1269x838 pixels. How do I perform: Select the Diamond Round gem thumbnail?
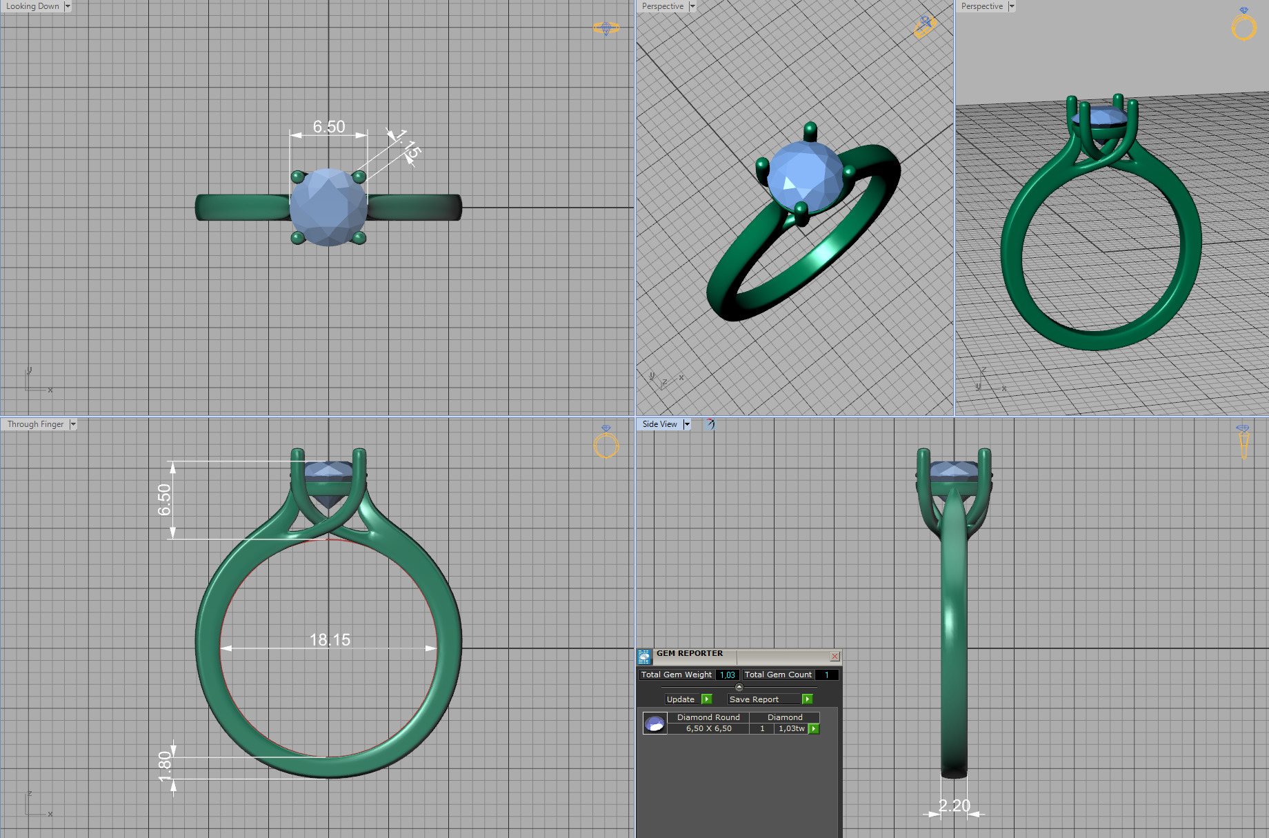click(655, 723)
